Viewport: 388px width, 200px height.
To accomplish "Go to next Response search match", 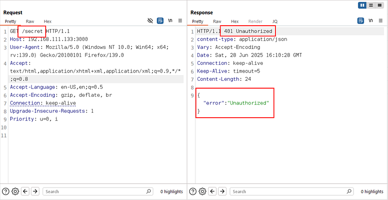I will pos(223,191).
